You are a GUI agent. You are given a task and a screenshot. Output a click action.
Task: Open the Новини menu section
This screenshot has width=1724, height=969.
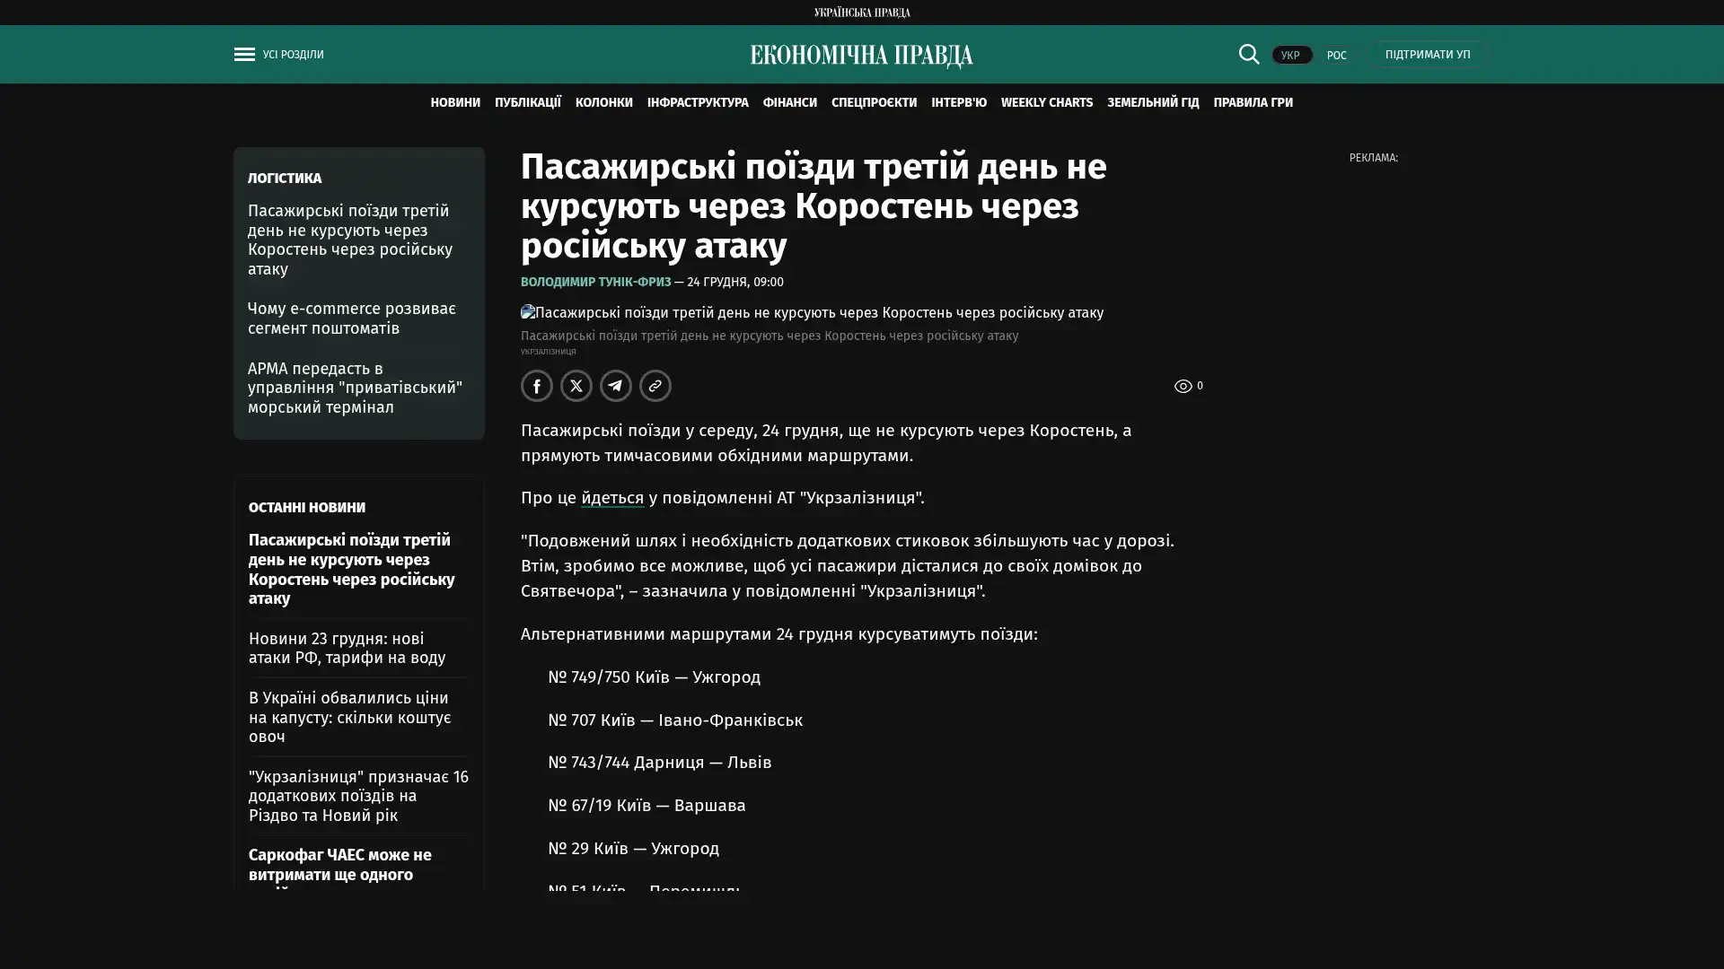(x=454, y=102)
